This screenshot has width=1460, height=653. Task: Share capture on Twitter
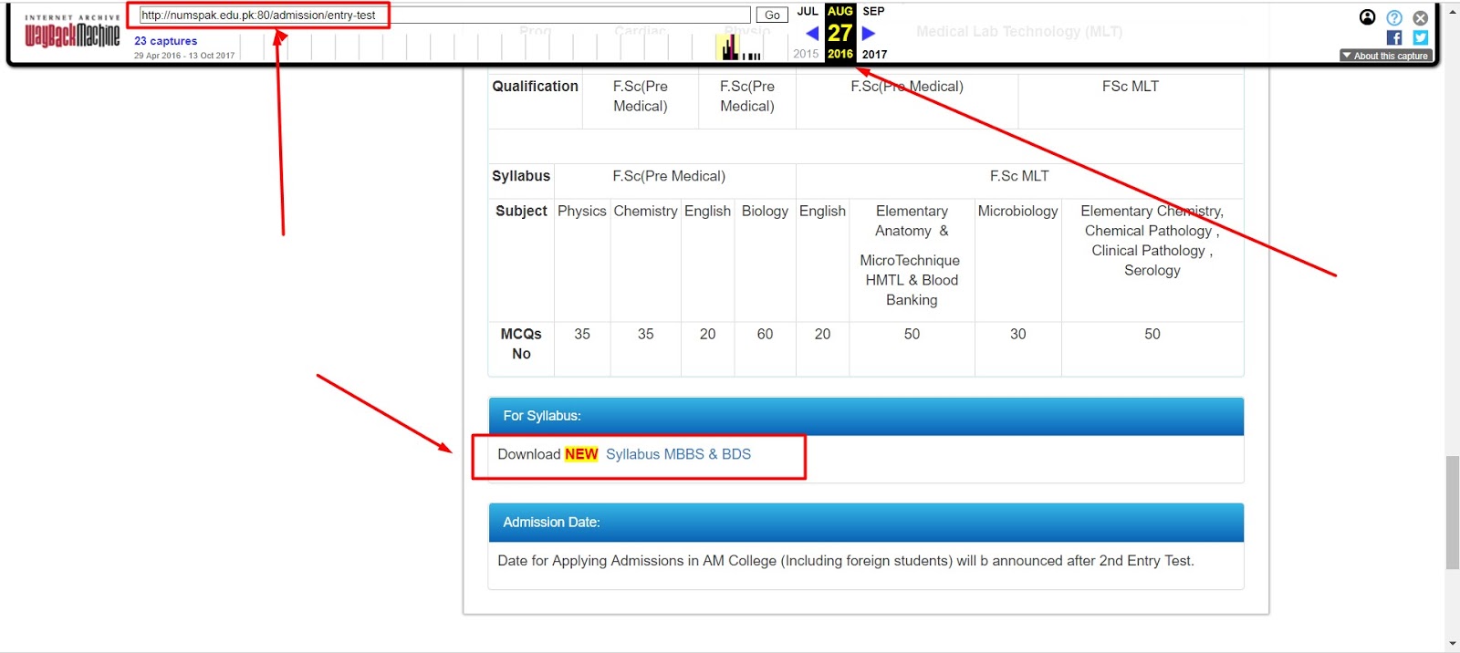1421,37
